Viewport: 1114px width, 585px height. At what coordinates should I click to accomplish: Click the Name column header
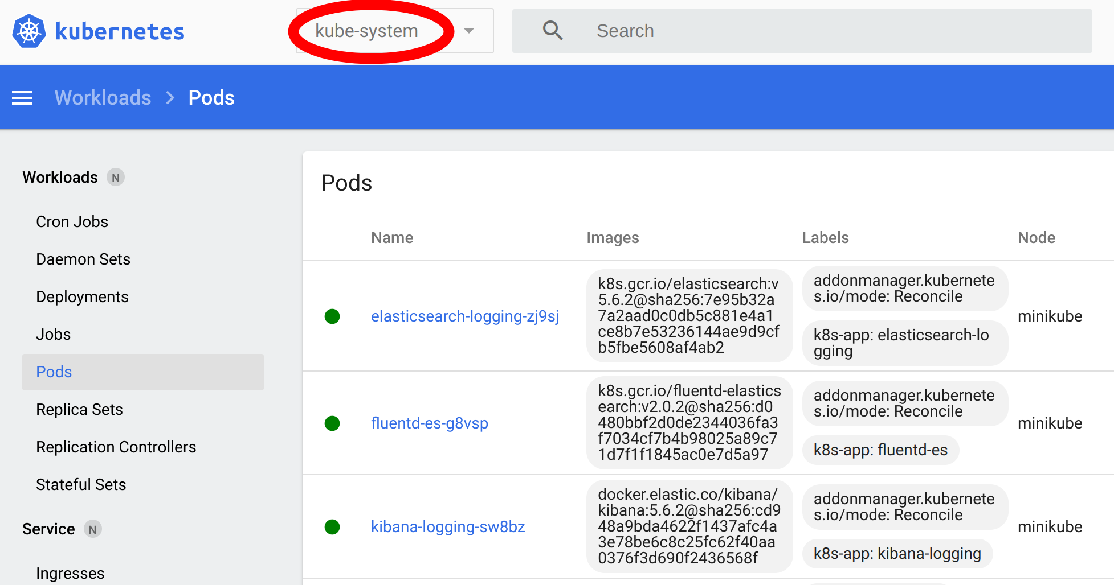tap(392, 238)
